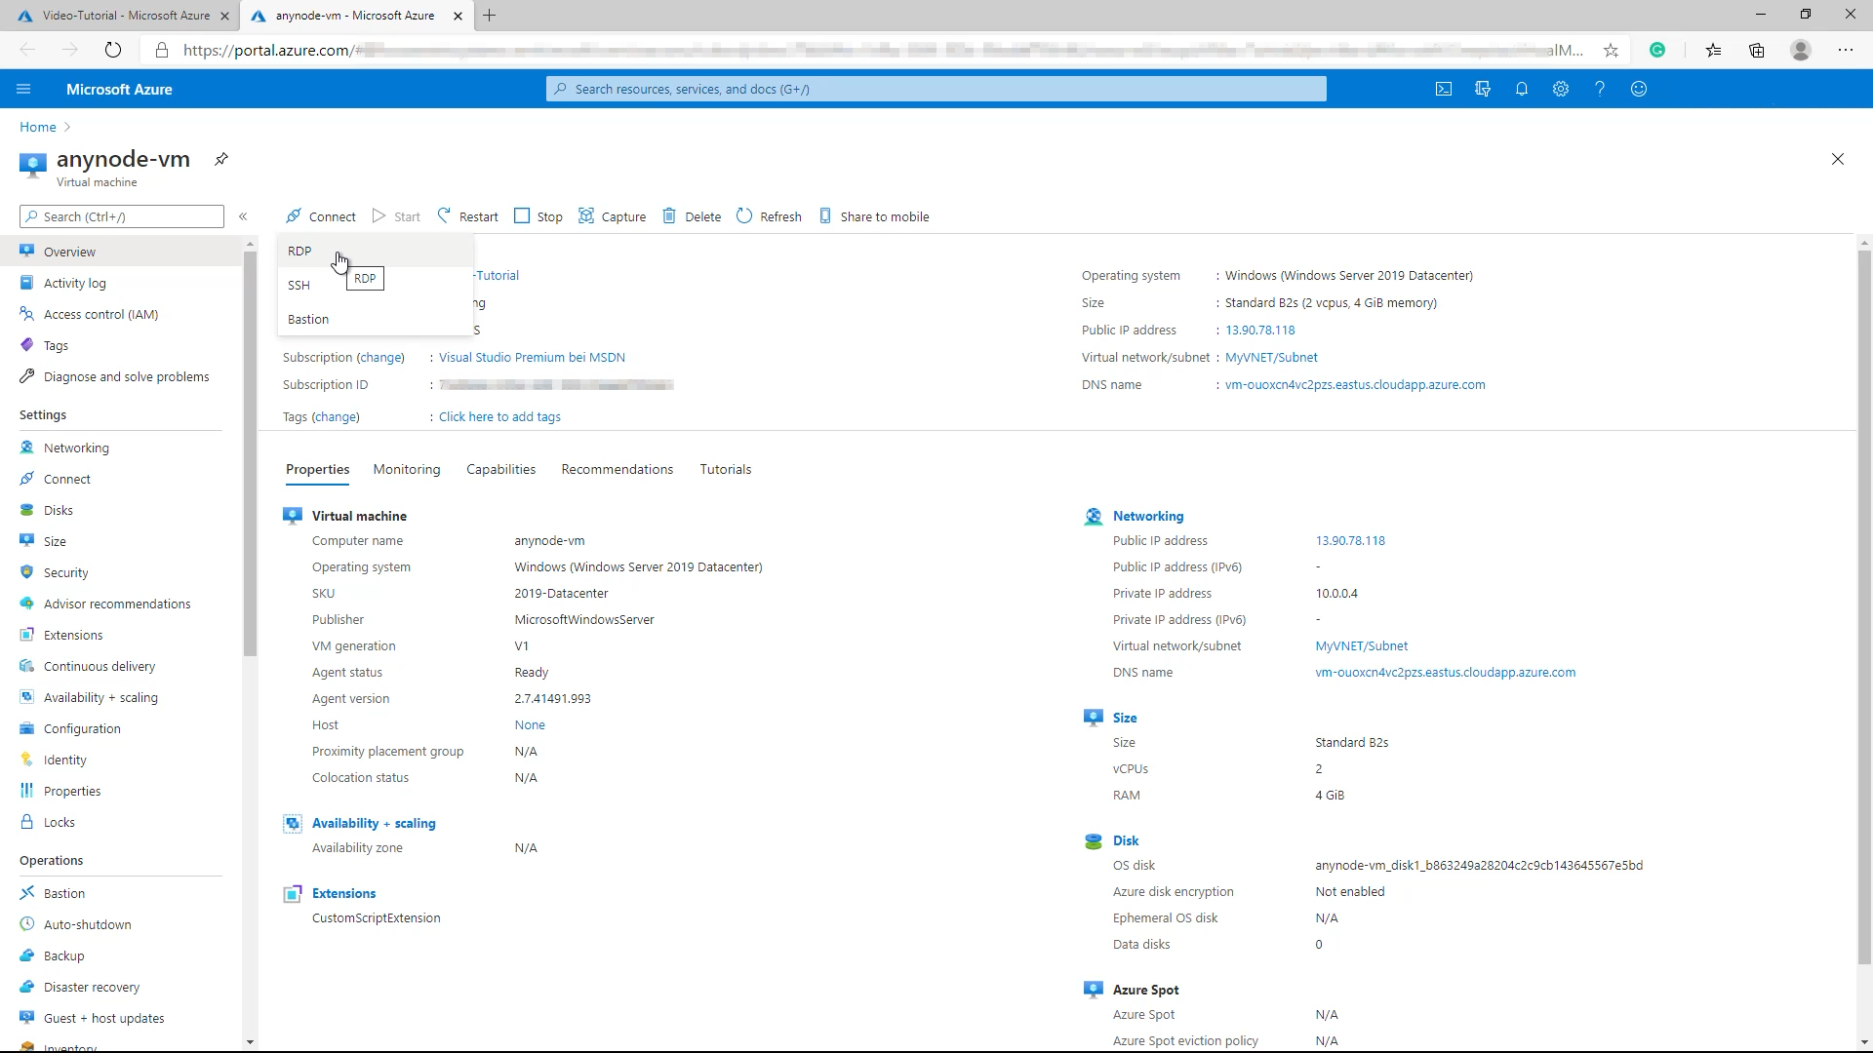Open browser collections icon
This screenshot has width=1873, height=1053.
click(x=1757, y=50)
